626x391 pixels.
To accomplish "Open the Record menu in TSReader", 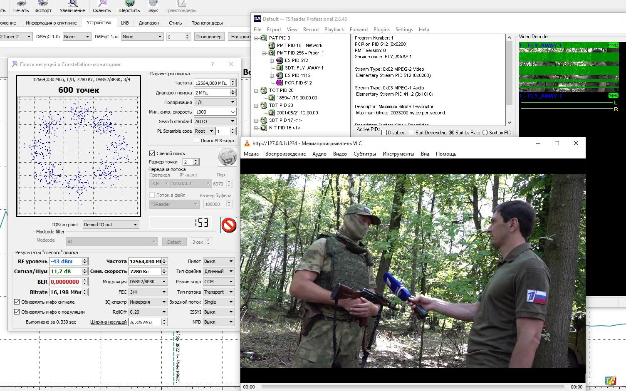I will (311, 30).
